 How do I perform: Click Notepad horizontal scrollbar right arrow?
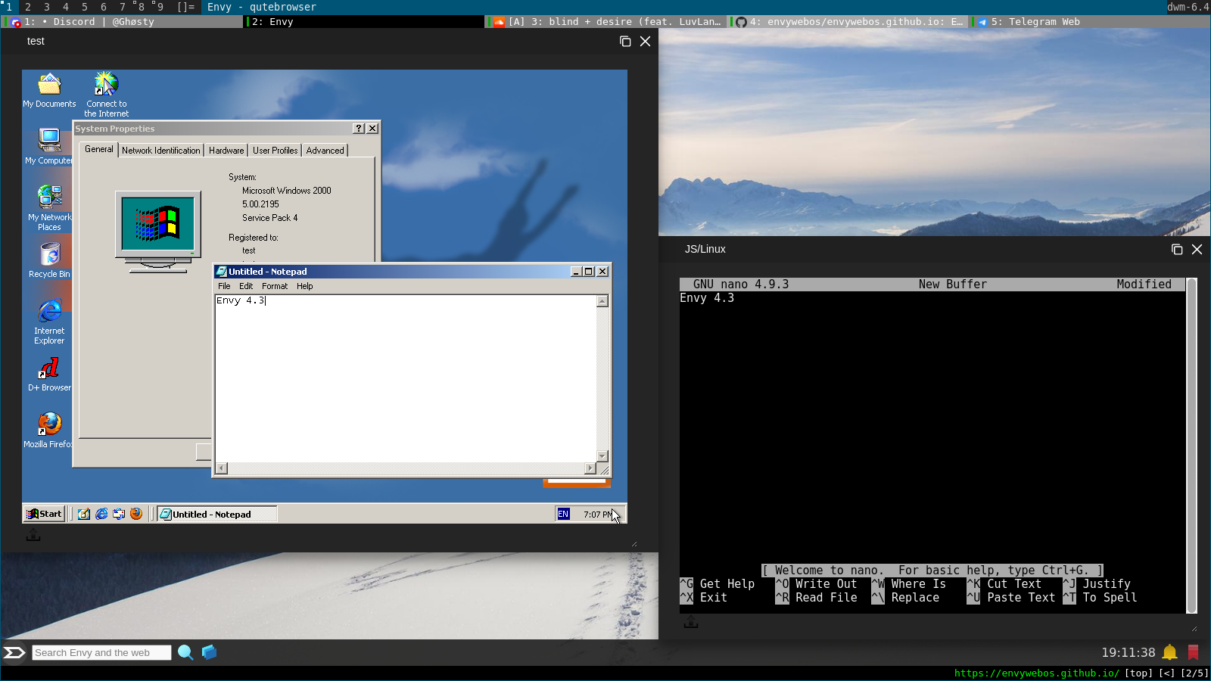(x=590, y=468)
